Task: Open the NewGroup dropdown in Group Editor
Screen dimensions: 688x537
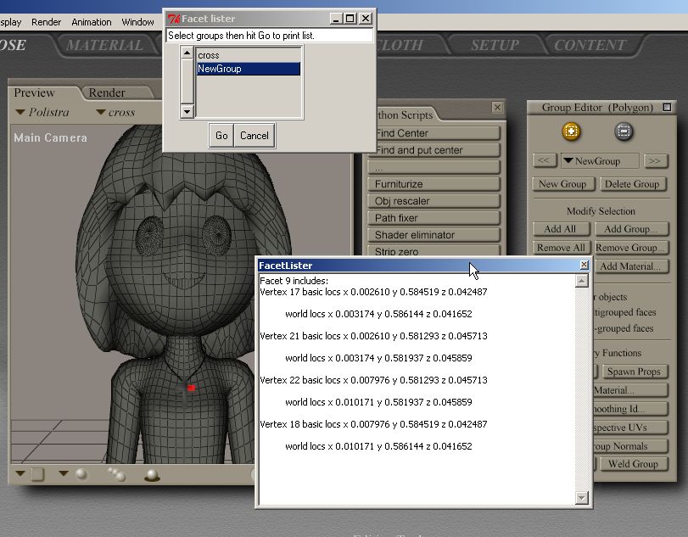Action: (x=602, y=161)
